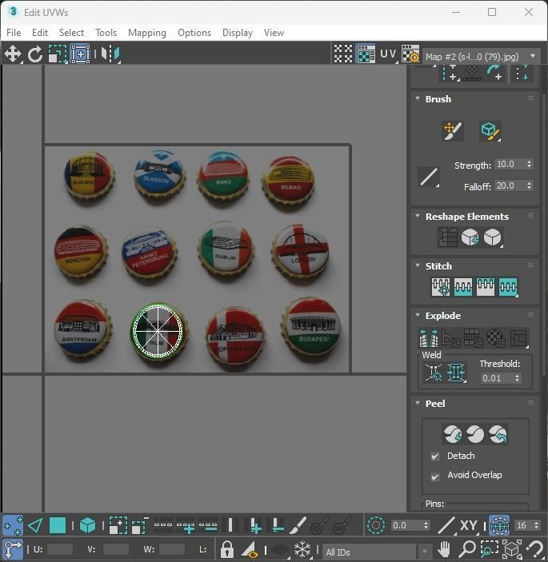Toggle the soft selection circle icon
The image size is (548, 562).
click(376, 525)
